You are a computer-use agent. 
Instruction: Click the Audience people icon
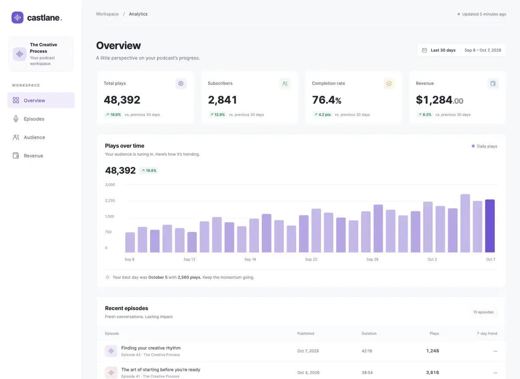(x=16, y=137)
